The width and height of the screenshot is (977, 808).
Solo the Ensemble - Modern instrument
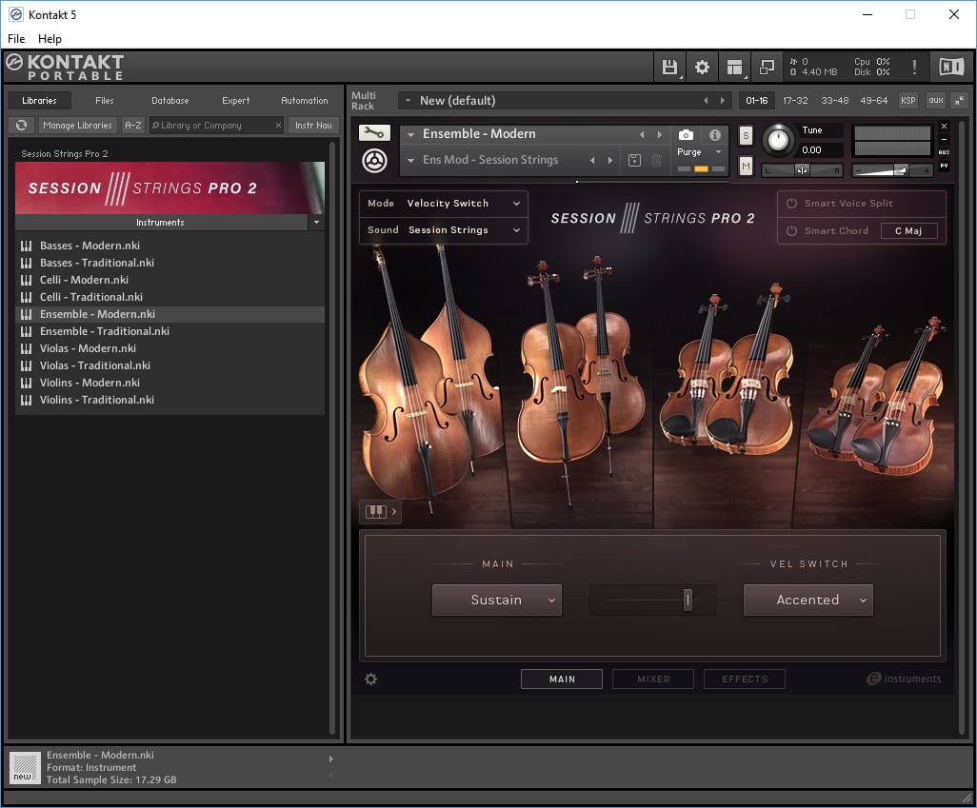pos(746,135)
